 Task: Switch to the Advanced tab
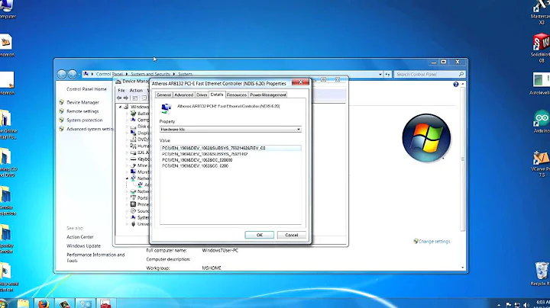click(184, 95)
